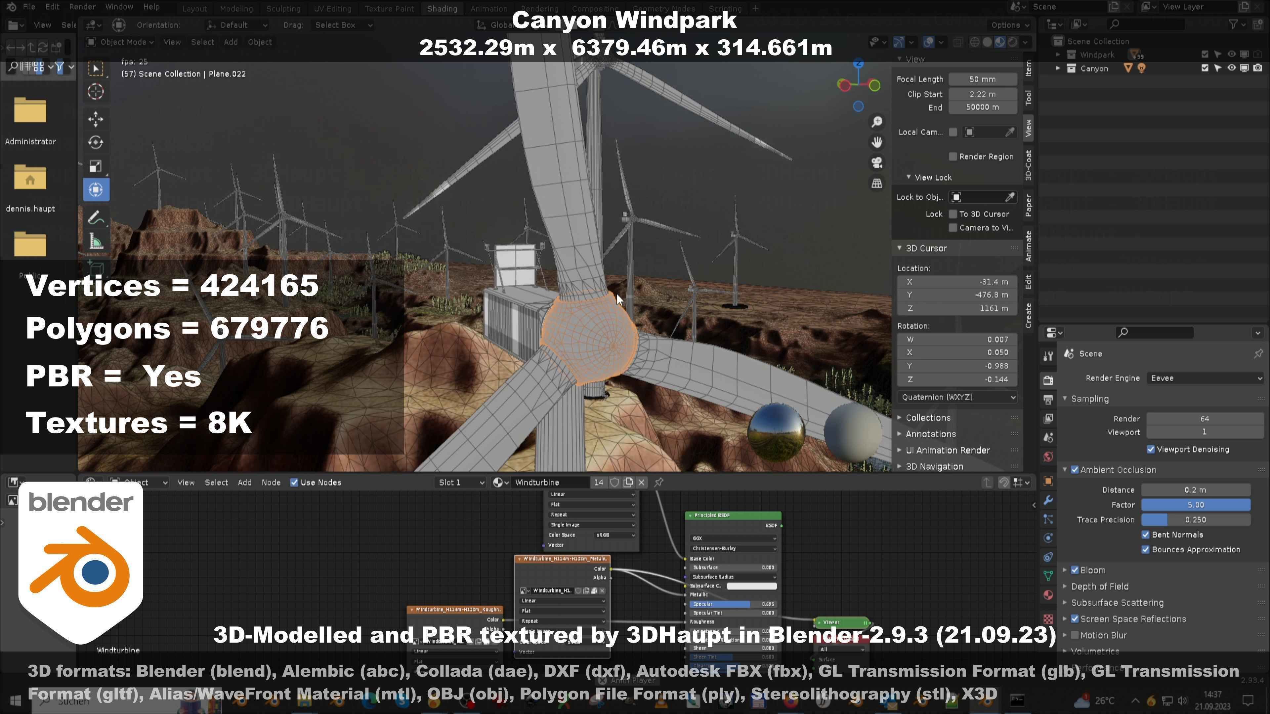Screen dimensions: 1270x714
Task: Disable Ambient Occlusion checkbox
Action: pos(1075,470)
